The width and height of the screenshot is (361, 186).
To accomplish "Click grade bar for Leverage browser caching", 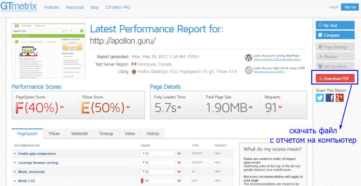I will point(158,163).
